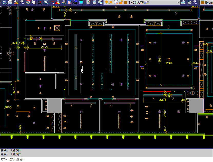Open the ByLayer color dropdown
Viewport: 213px width, 162px height.
207,3
